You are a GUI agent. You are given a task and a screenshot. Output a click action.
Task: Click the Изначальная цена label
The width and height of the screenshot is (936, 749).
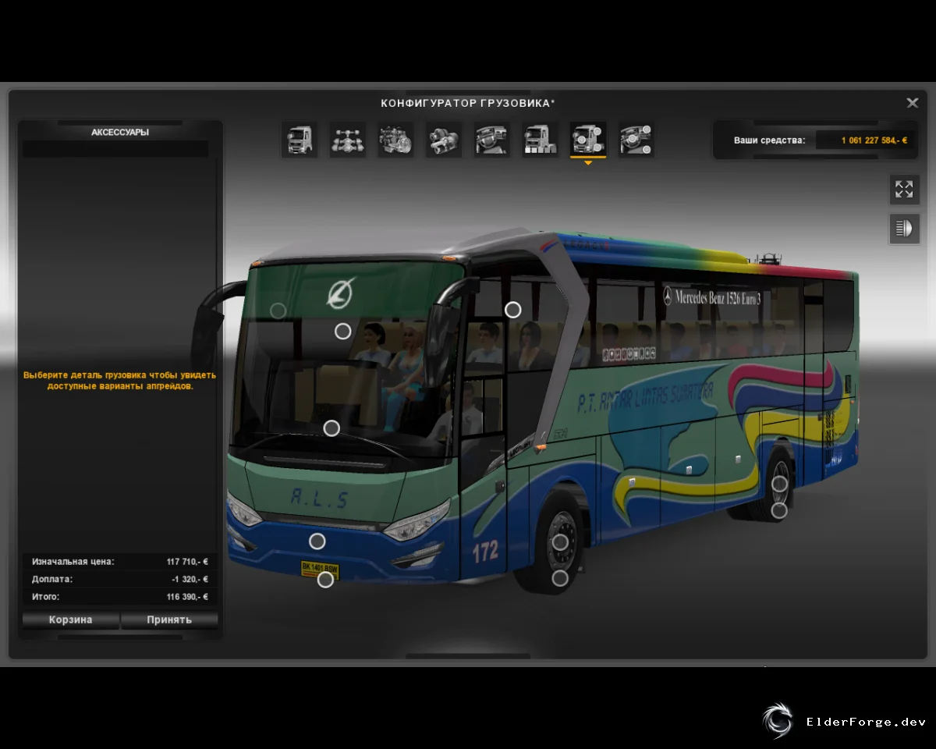tap(73, 562)
